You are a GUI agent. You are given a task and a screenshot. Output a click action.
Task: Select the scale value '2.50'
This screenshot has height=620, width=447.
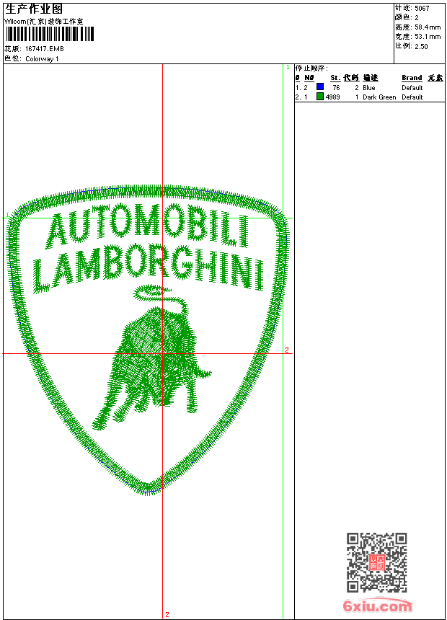[x=421, y=46]
